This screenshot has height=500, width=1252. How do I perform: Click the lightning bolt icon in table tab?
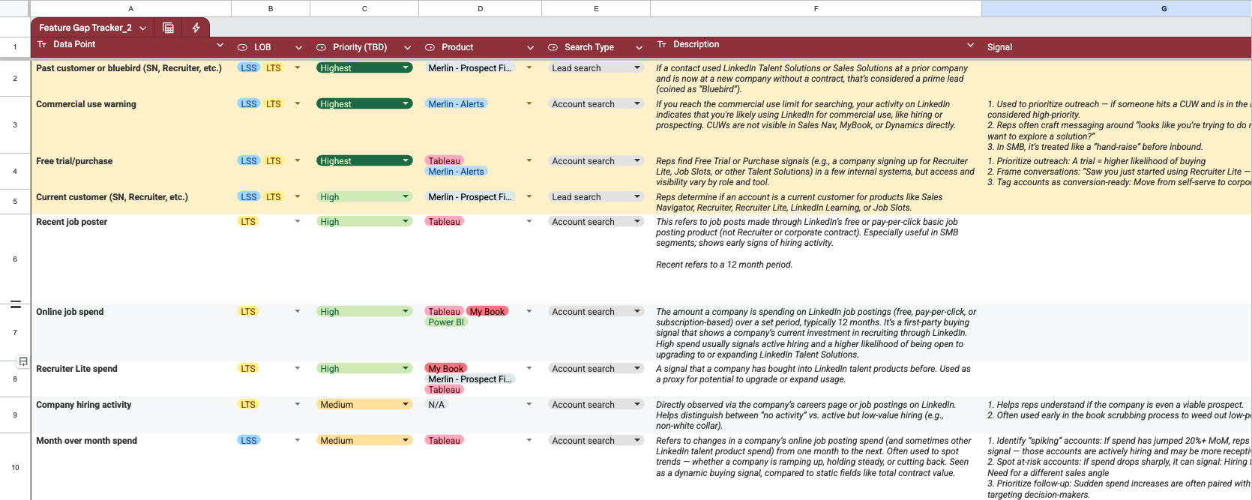coord(196,28)
